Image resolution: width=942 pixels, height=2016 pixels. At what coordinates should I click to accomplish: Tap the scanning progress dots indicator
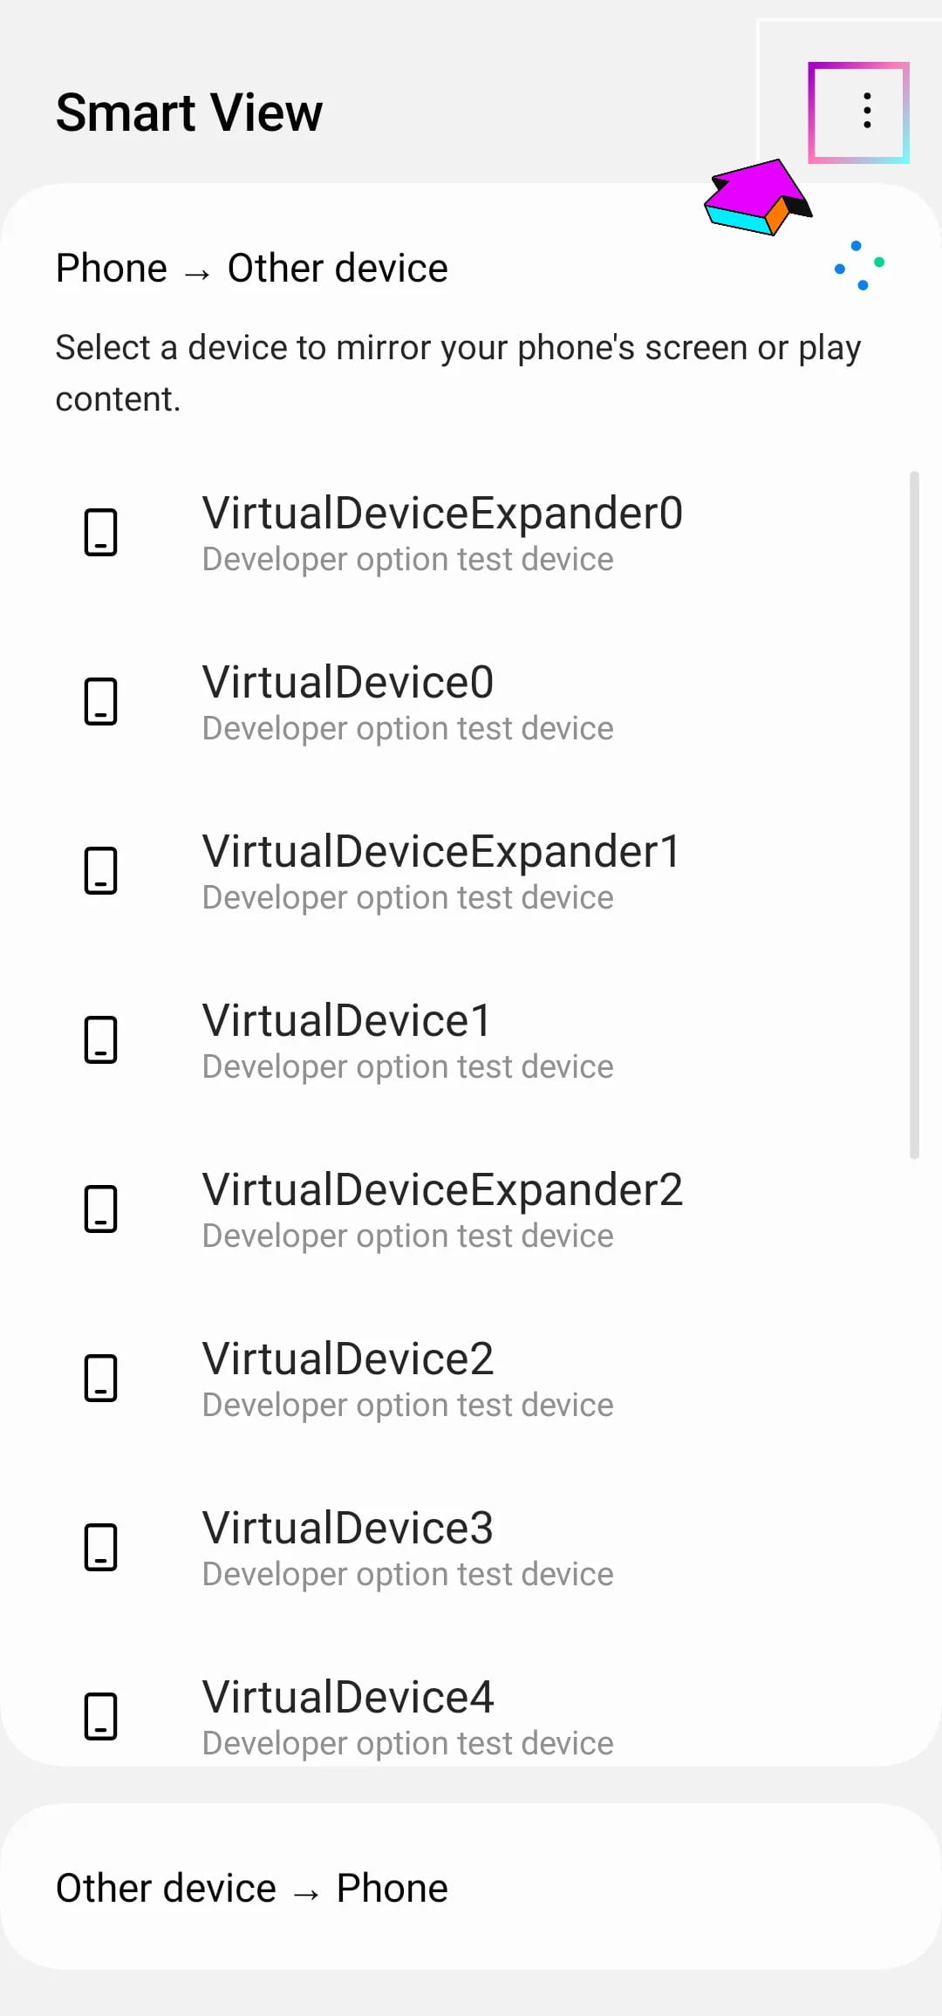coord(859,265)
